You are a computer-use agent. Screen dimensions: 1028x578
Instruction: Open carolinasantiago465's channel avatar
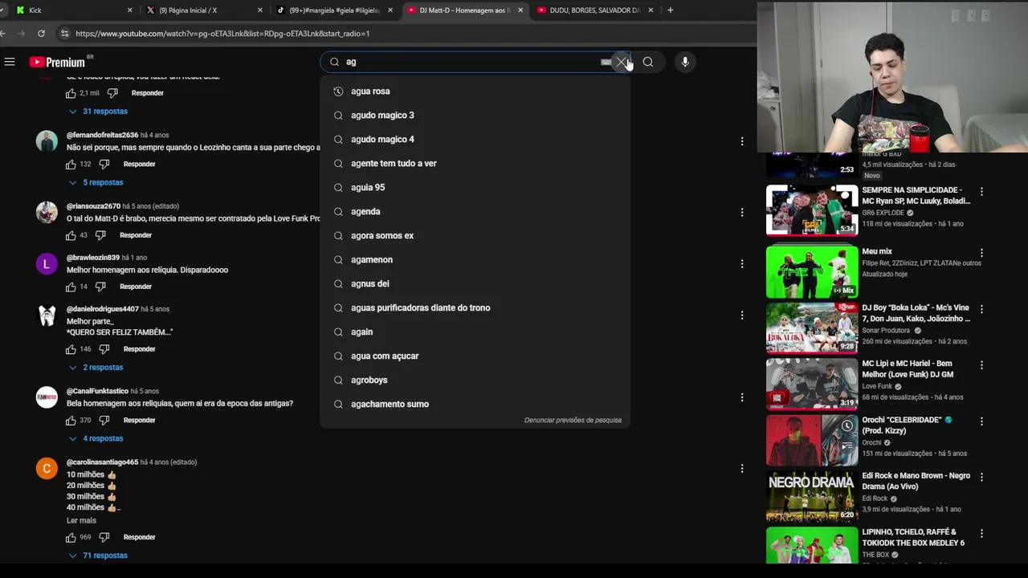pos(47,469)
